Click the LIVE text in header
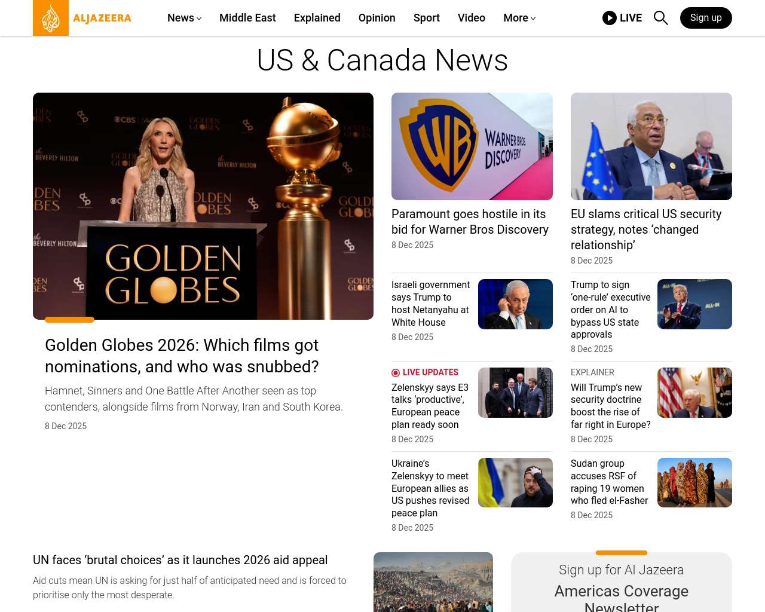This screenshot has height=612, width=765. coord(631,18)
